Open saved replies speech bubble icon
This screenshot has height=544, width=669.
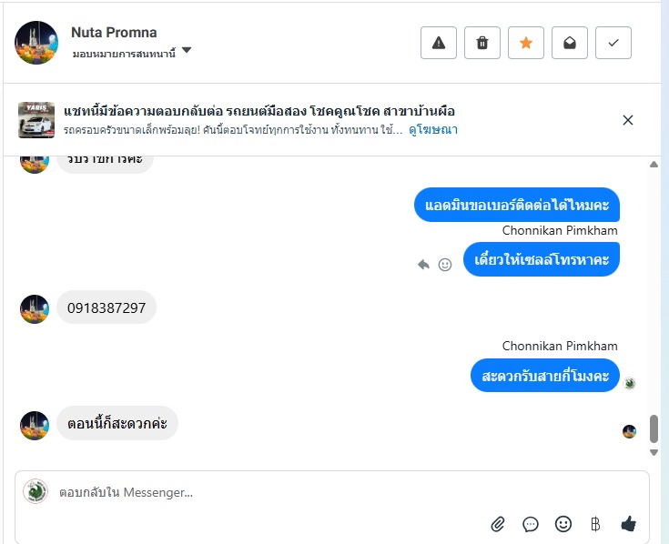click(x=531, y=524)
